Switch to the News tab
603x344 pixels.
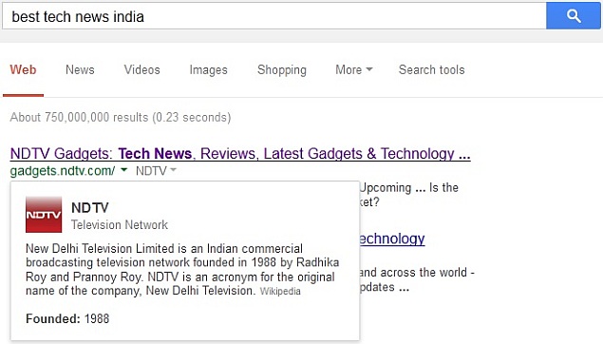click(80, 69)
